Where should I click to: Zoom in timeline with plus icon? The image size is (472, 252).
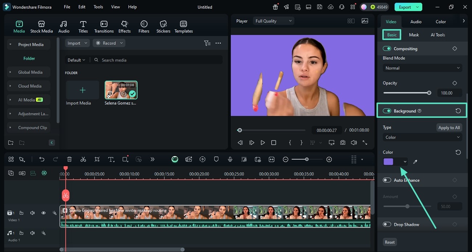pos(329,159)
